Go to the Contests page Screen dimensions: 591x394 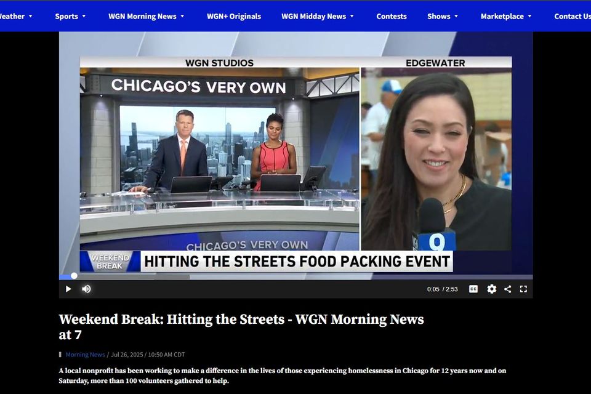coord(391,16)
